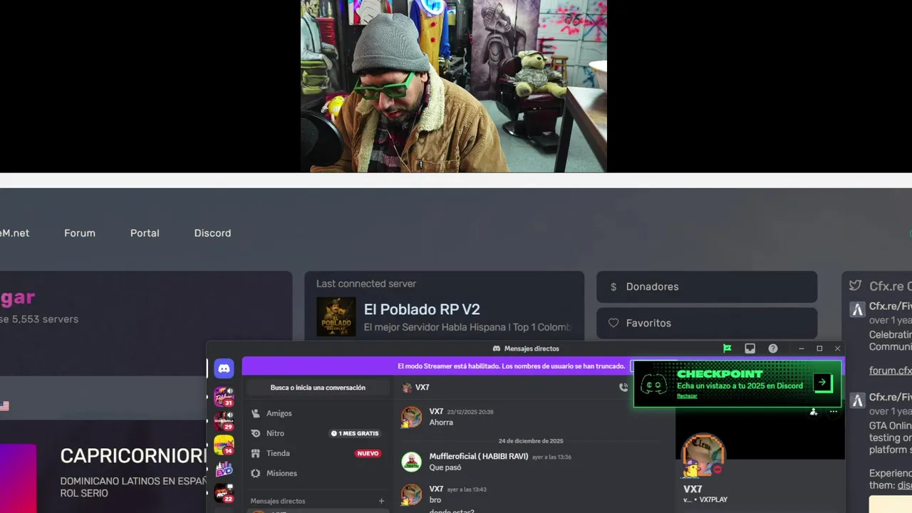Click the forum.cfx link in Cfx.re feed

(x=890, y=370)
